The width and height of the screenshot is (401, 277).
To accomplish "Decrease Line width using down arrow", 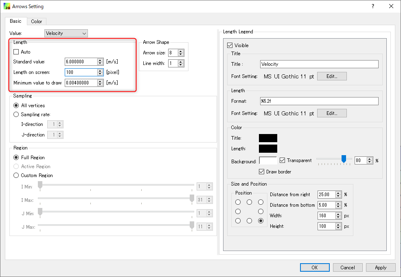I will (x=181, y=65).
